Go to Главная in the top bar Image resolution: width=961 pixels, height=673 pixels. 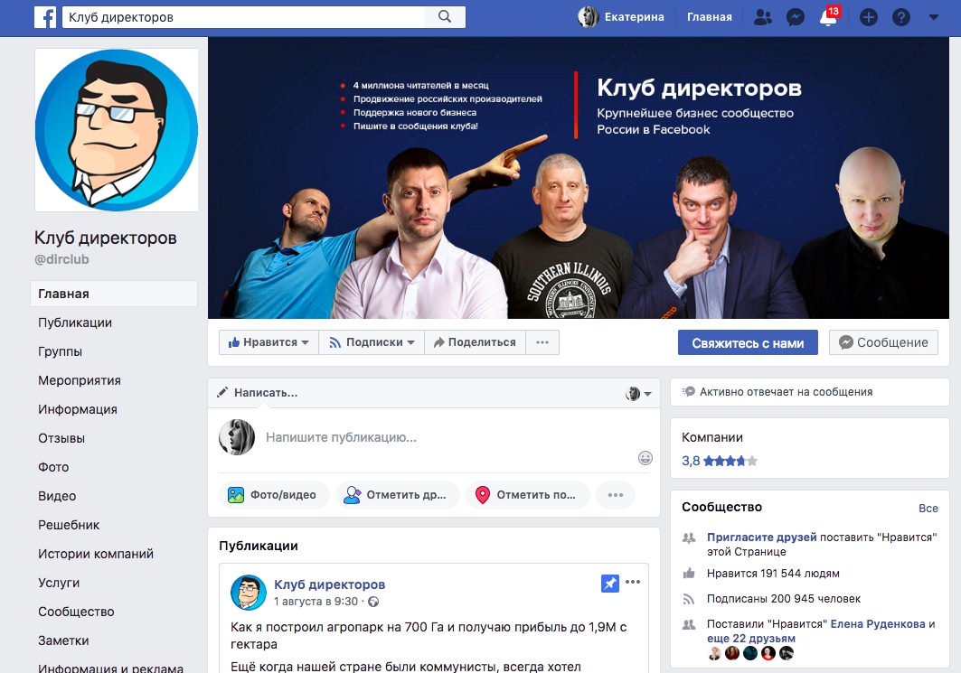point(709,17)
